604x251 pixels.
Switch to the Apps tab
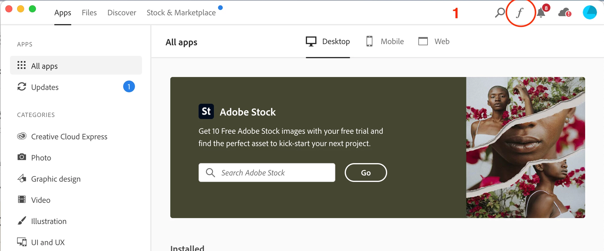click(63, 13)
